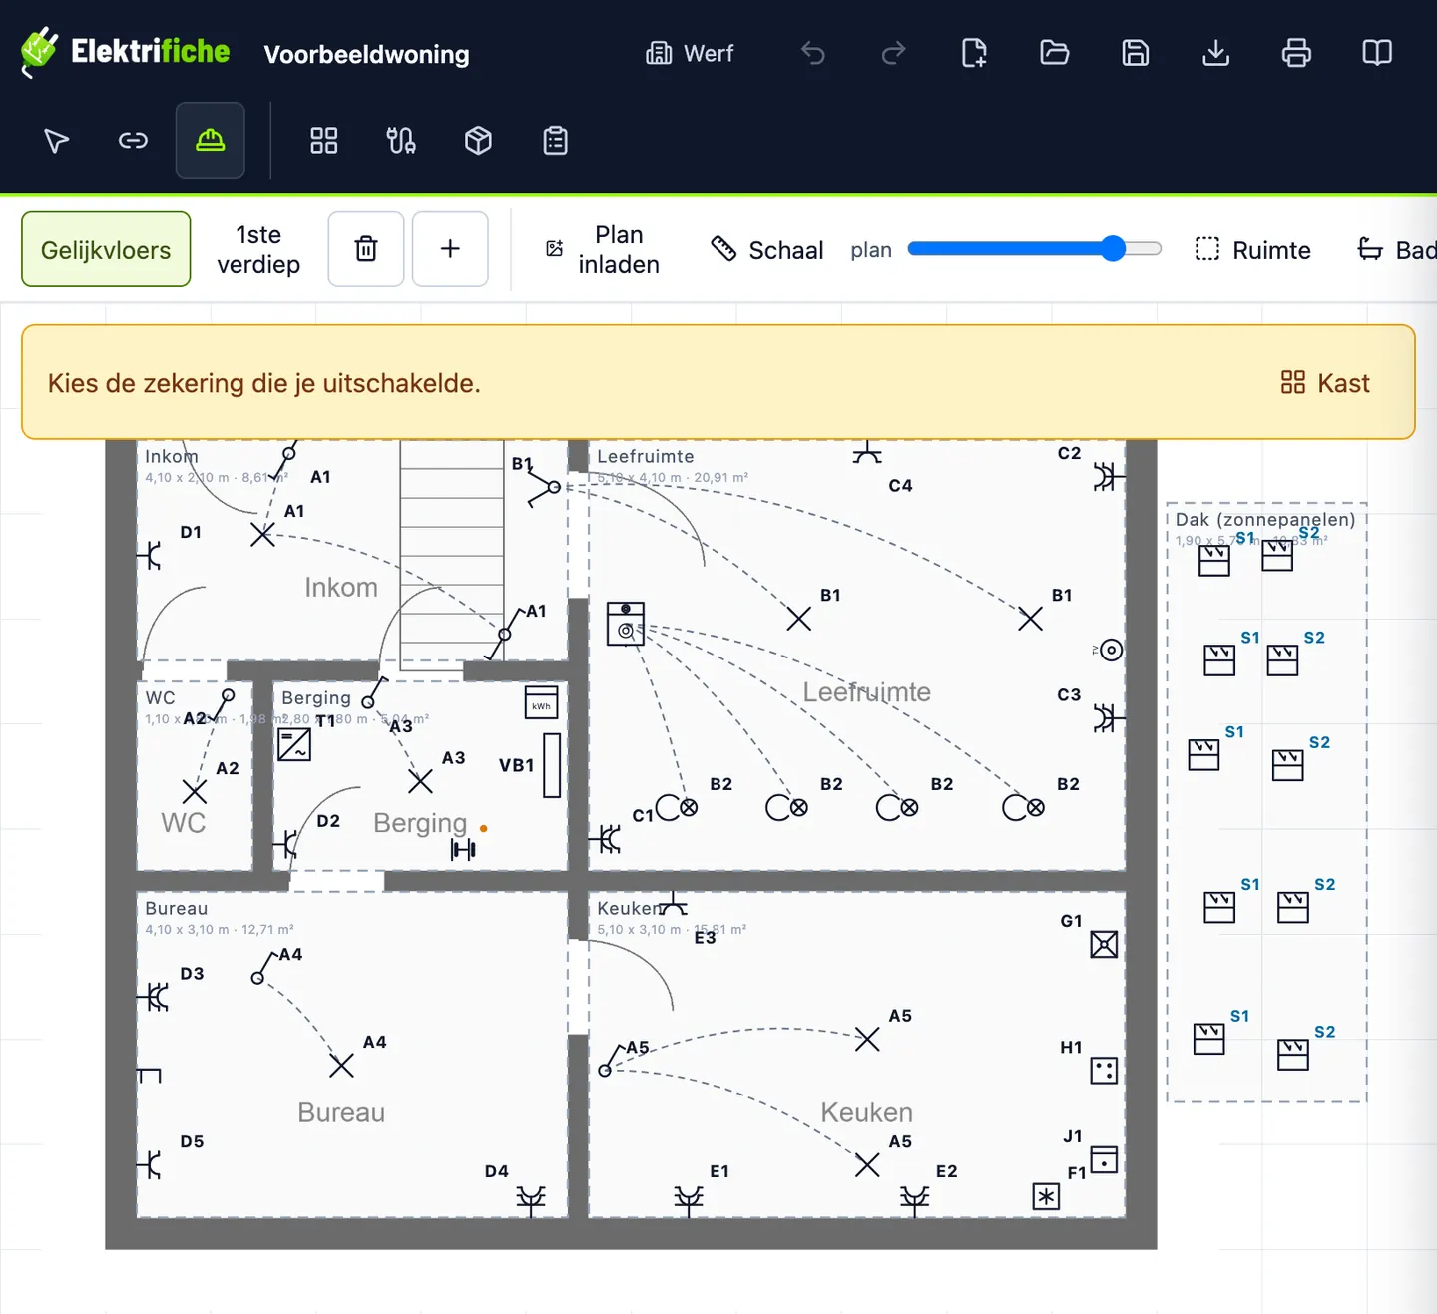
Task: Open the wiring diagram tool icon
Action: pos(401,141)
